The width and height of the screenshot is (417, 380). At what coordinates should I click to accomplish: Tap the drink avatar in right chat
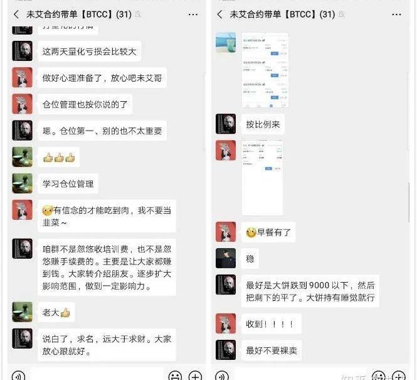tap(226, 43)
